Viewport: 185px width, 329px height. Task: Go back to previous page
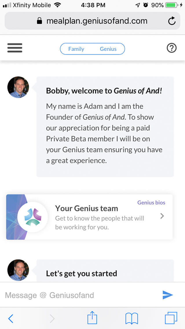11,319
